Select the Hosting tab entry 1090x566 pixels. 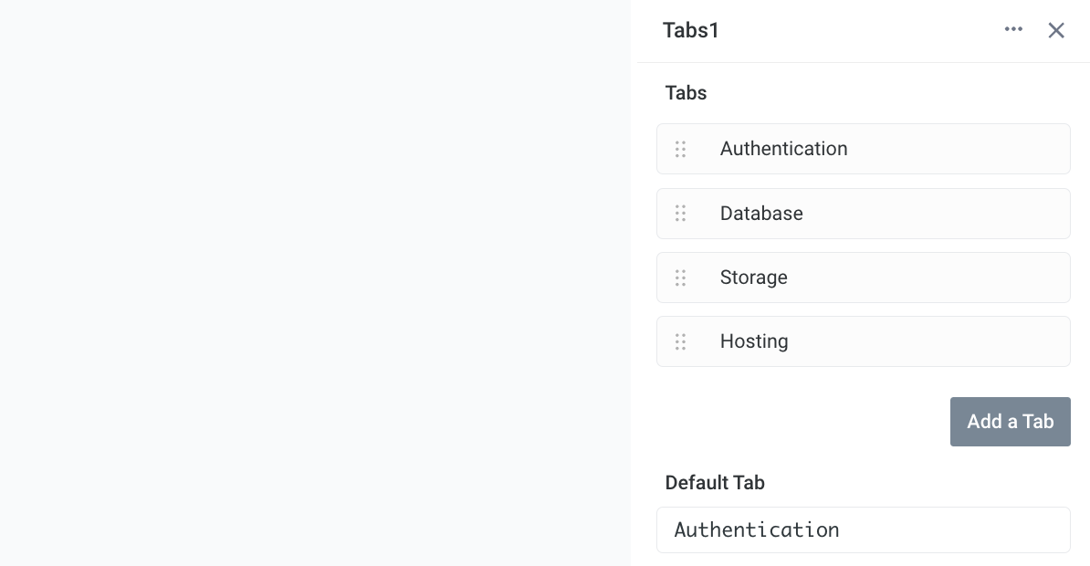863,341
